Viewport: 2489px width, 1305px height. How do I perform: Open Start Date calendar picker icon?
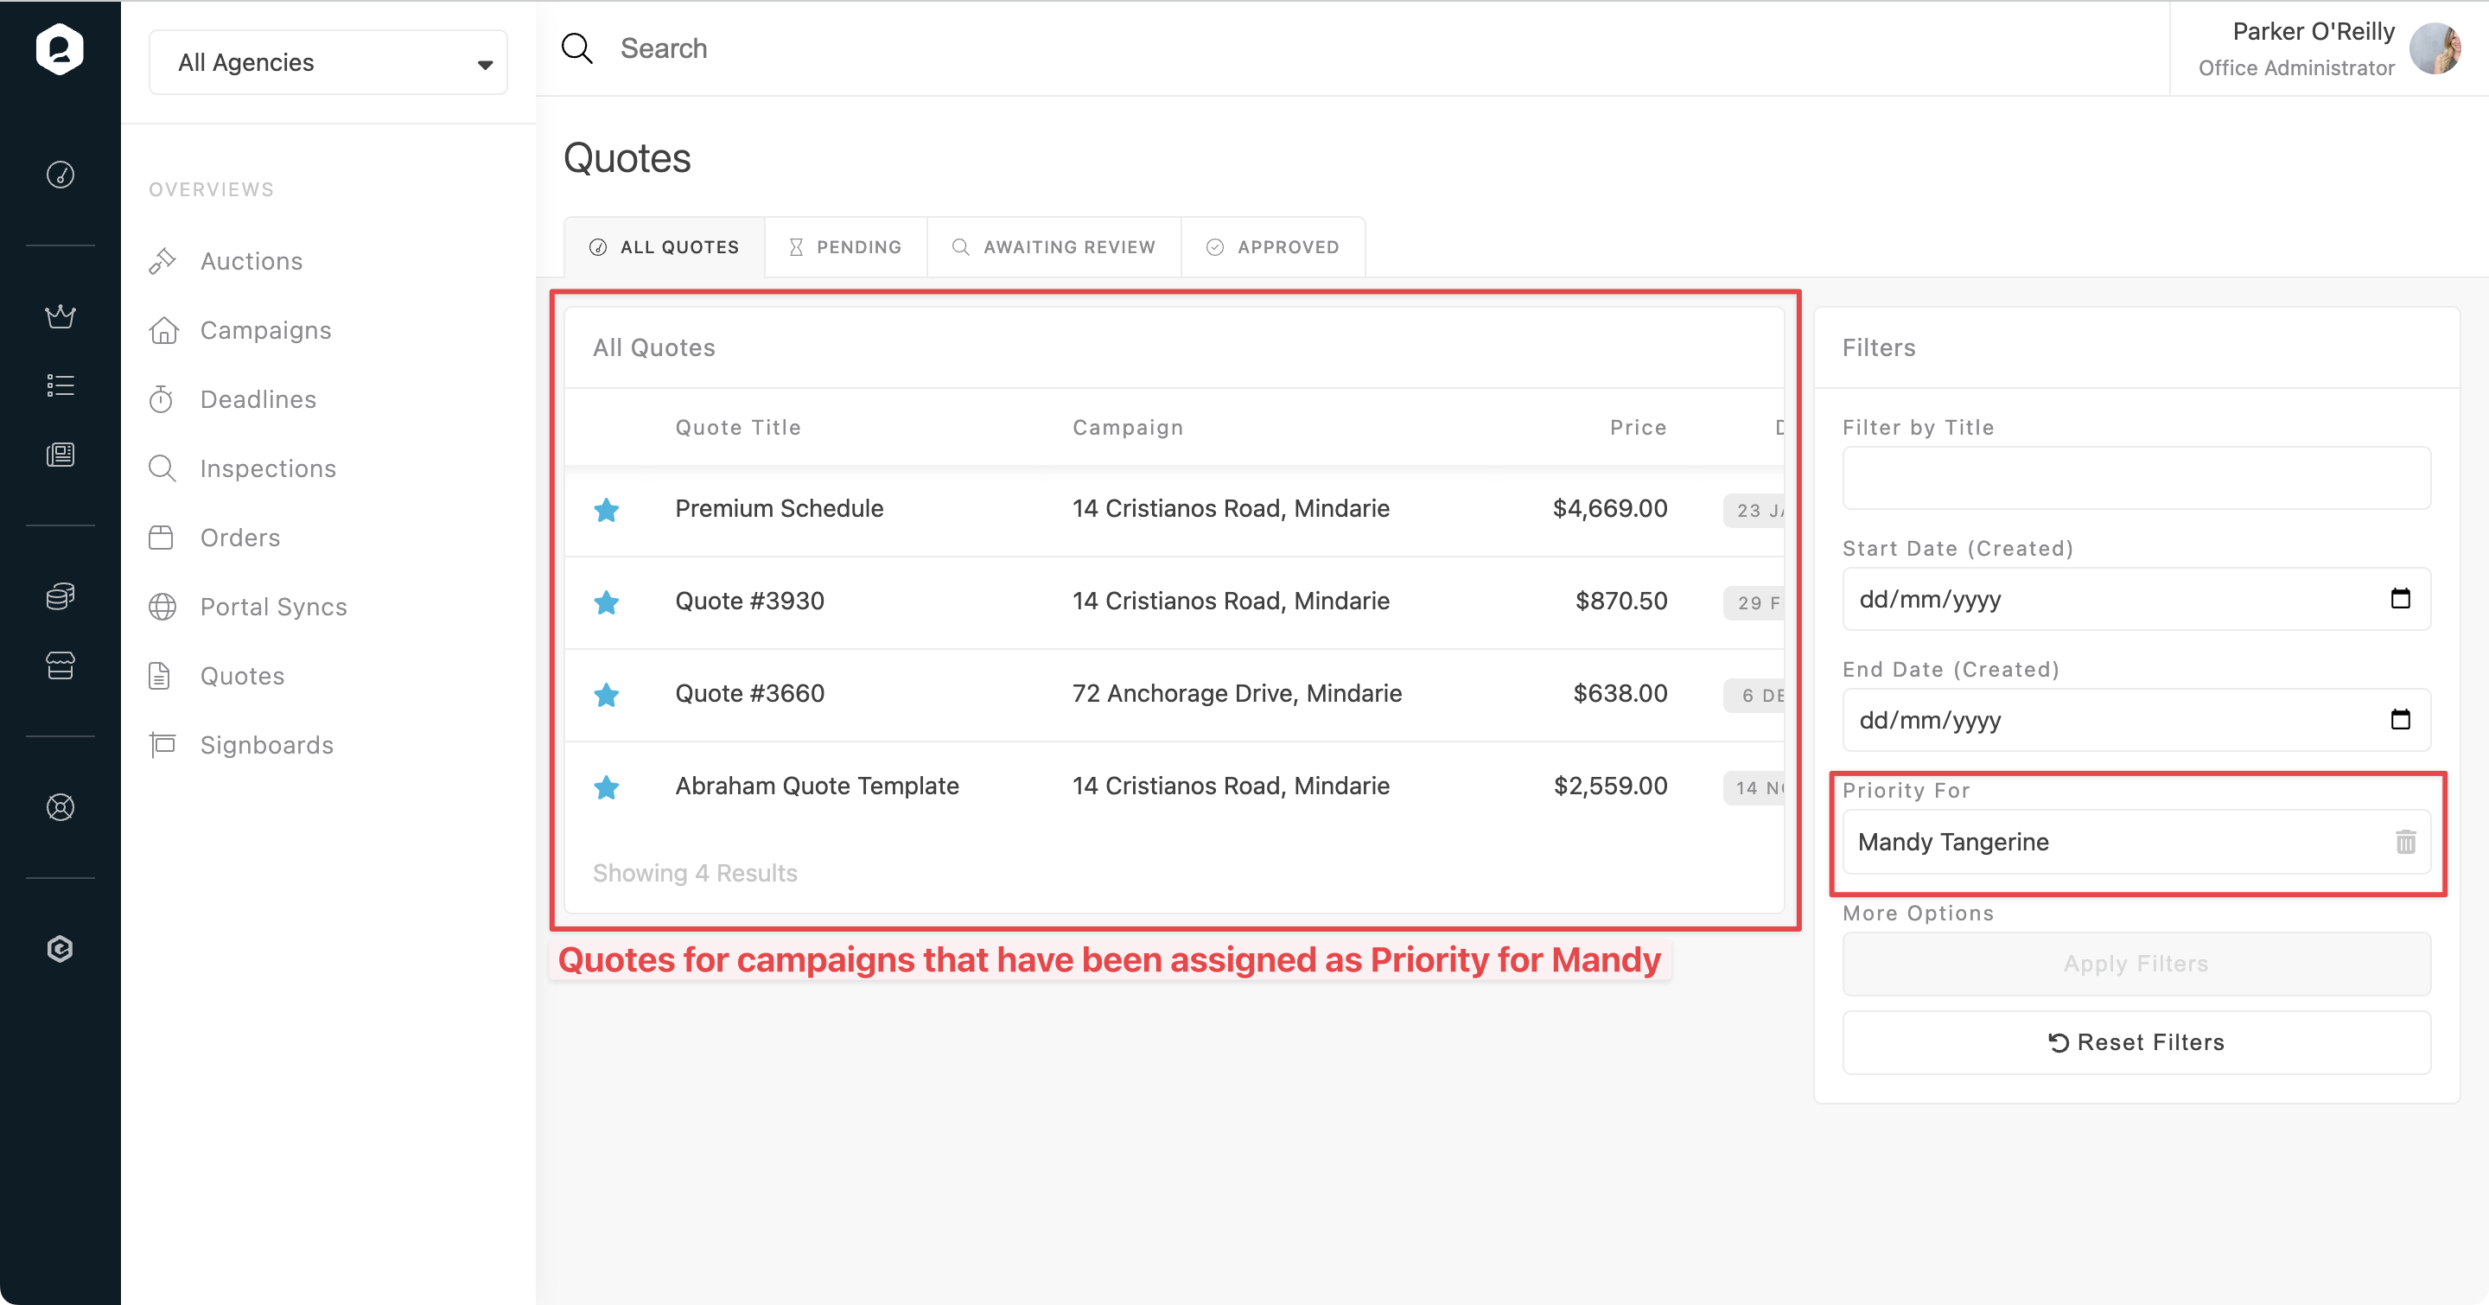[2400, 599]
